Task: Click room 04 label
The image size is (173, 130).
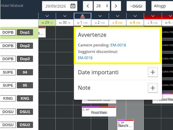Action: click(25, 72)
